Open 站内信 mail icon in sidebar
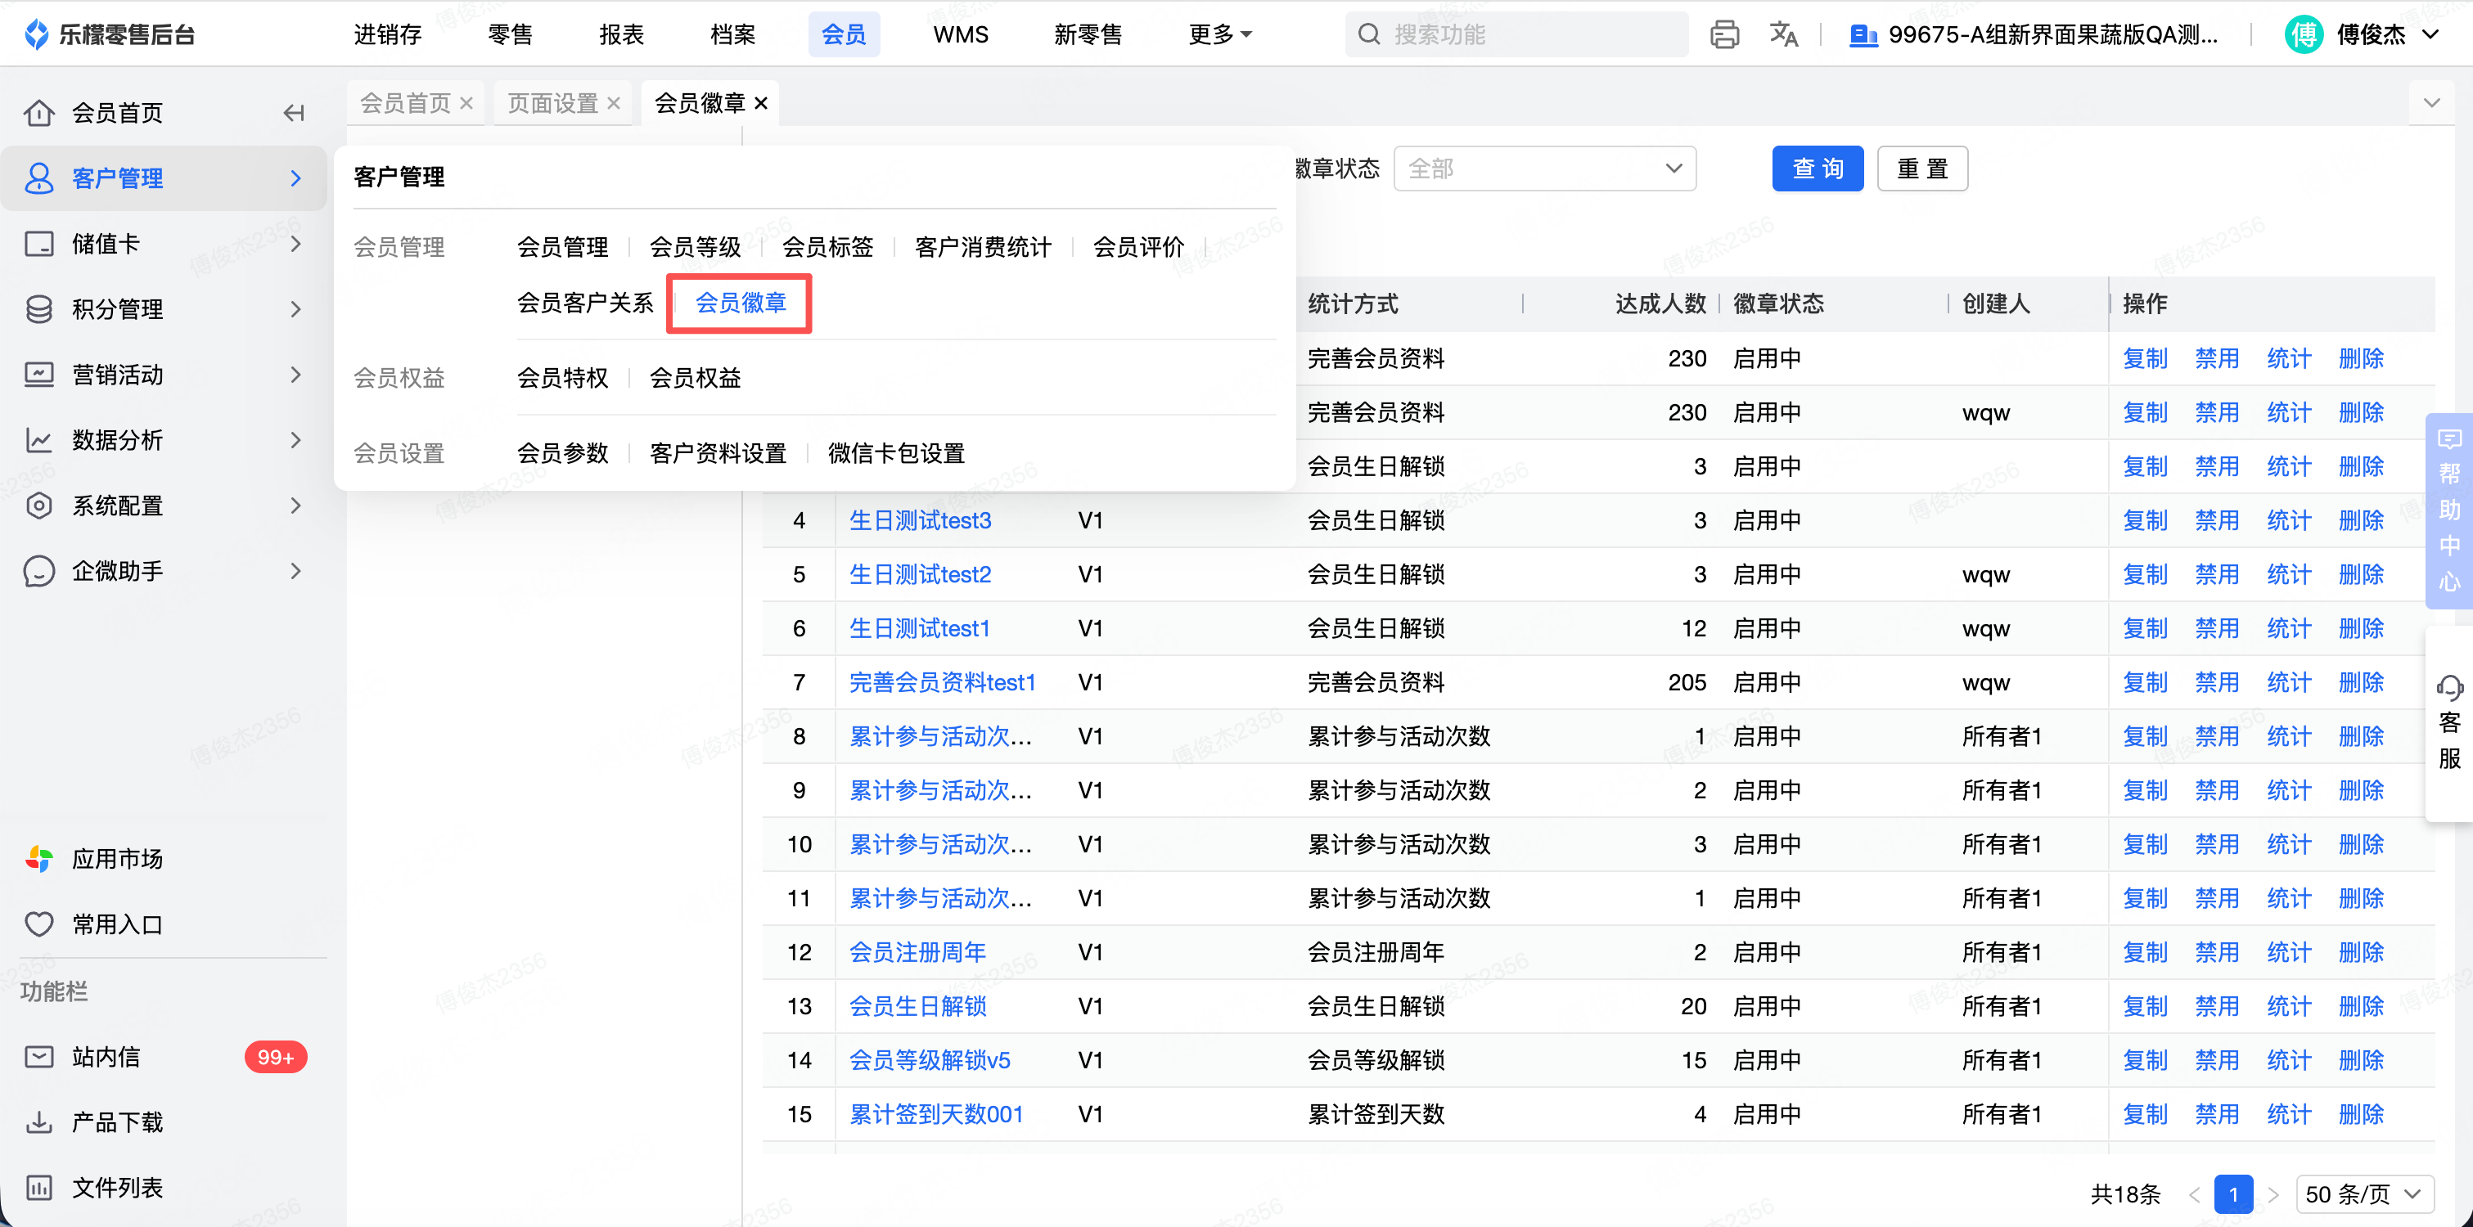Image resolution: width=2473 pixels, height=1227 pixels. (38, 1056)
